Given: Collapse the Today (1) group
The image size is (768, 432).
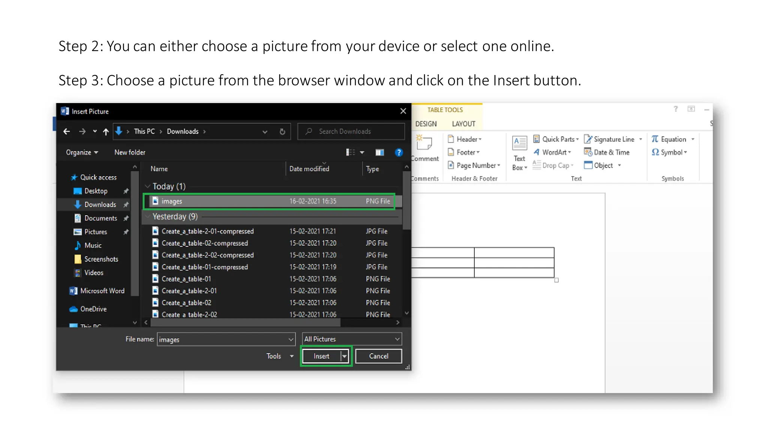Looking at the screenshot, I should [x=147, y=186].
